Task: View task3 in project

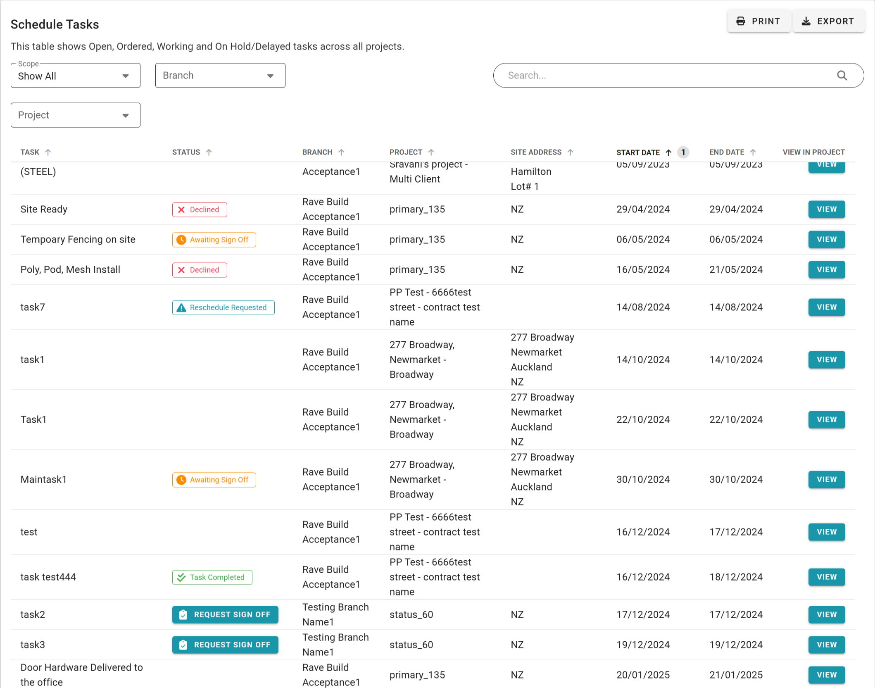Action: coord(827,645)
